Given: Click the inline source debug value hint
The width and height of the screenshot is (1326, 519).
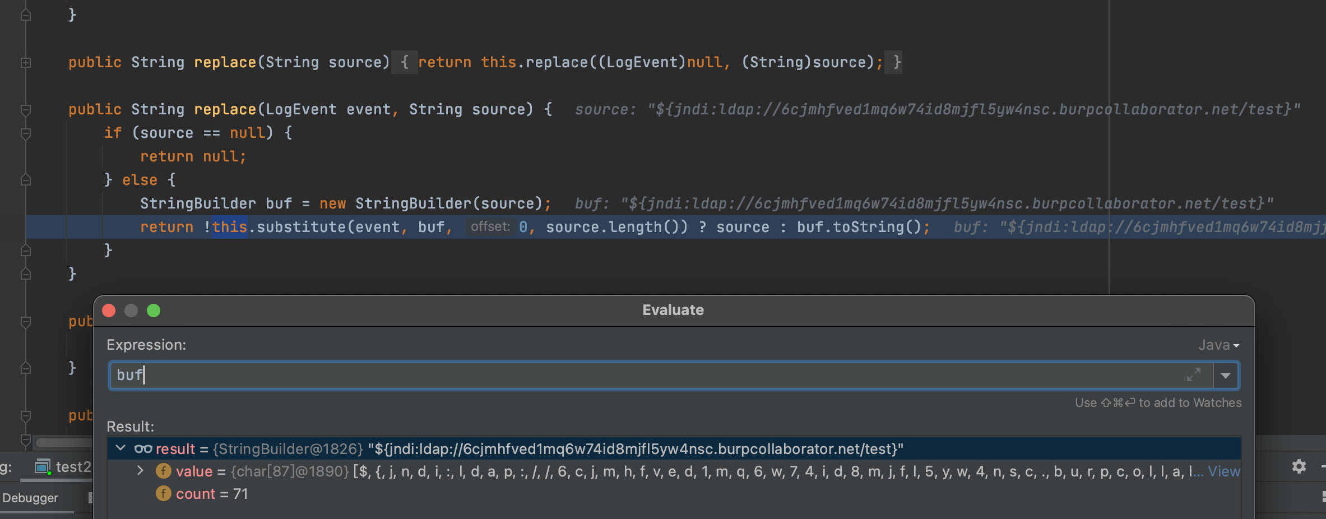Looking at the screenshot, I should pyautogui.click(x=938, y=109).
